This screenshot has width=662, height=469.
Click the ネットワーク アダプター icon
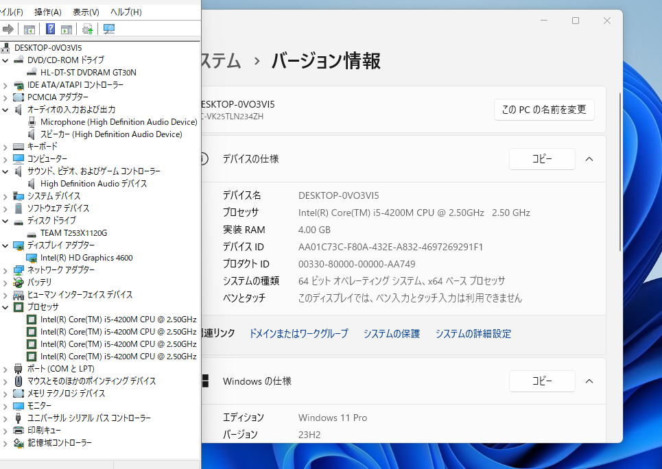18,269
